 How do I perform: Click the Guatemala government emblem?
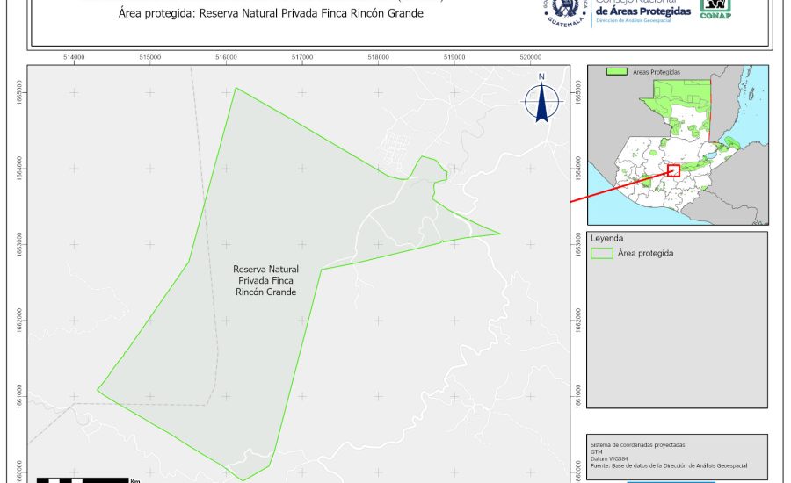[564, 11]
